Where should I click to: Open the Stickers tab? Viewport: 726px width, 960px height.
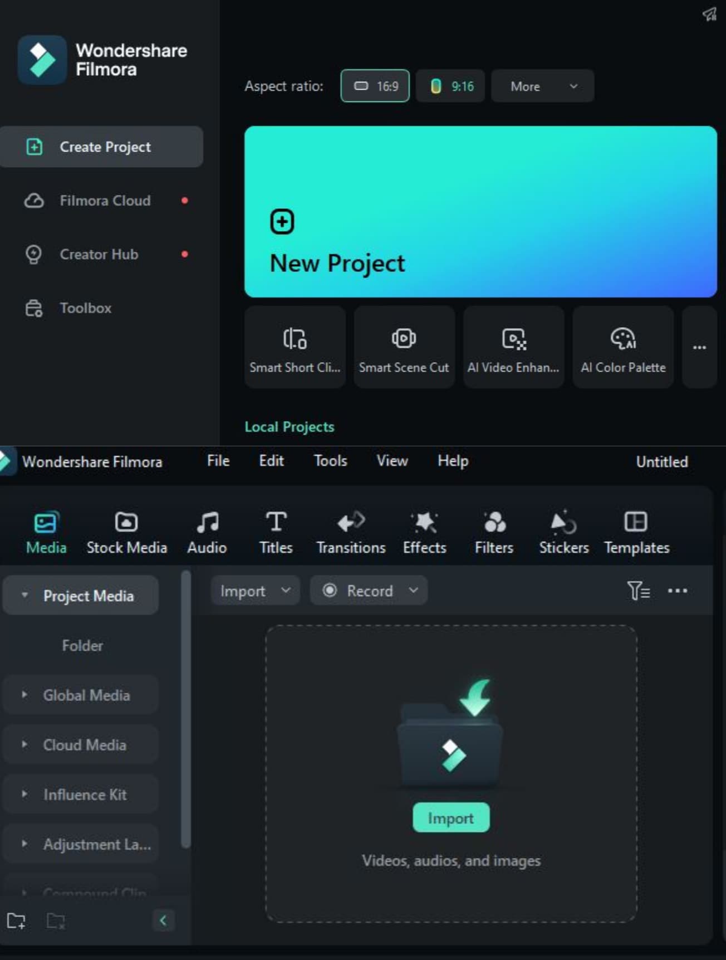[564, 533]
